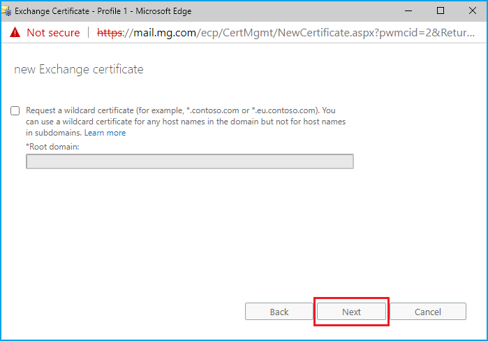Close the Exchange Certificate window
The width and height of the screenshot is (488, 341).
click(472, 11)
